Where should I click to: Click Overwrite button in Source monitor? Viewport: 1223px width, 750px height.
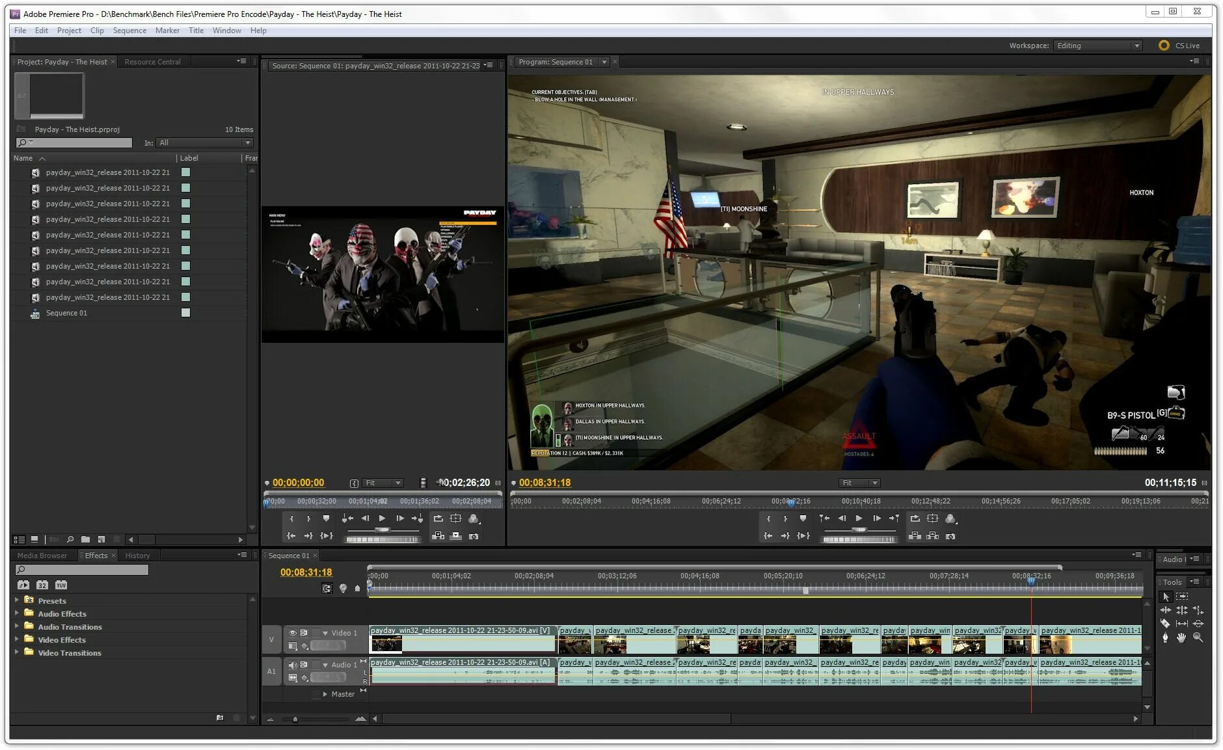(x=456, y=536)
